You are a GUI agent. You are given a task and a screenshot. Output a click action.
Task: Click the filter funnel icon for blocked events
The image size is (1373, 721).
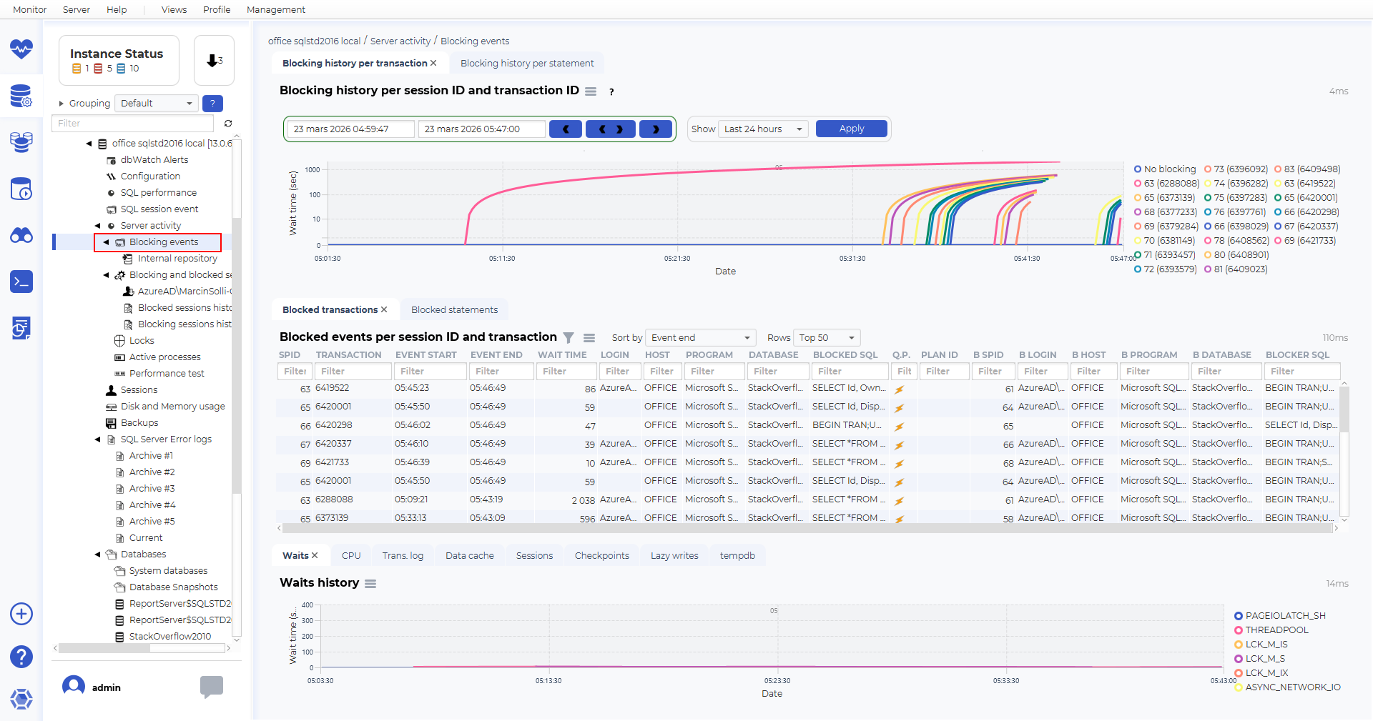(569, 338)
